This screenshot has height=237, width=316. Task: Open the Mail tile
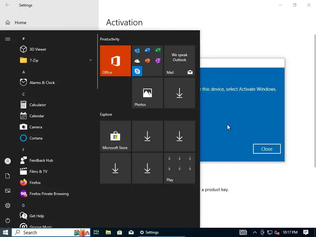pos(180,61)
